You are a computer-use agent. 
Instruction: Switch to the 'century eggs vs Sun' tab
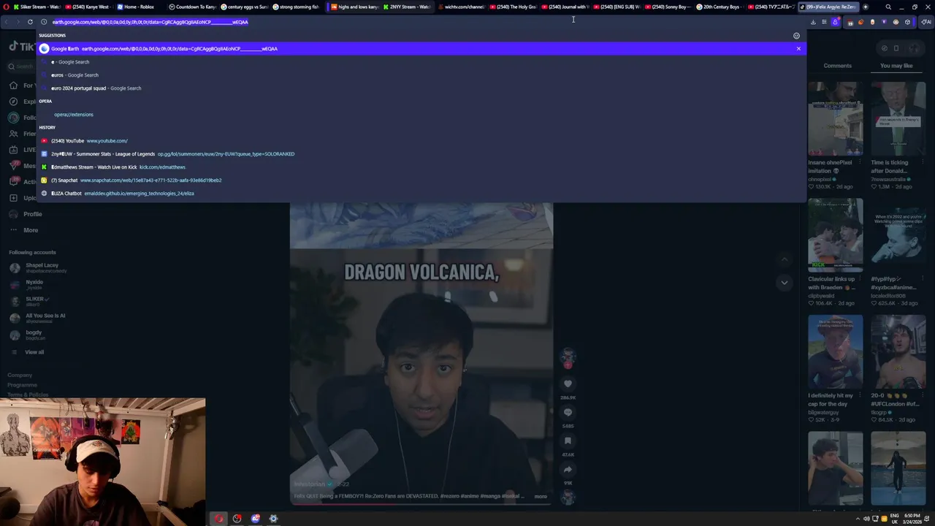coord(244,7)
